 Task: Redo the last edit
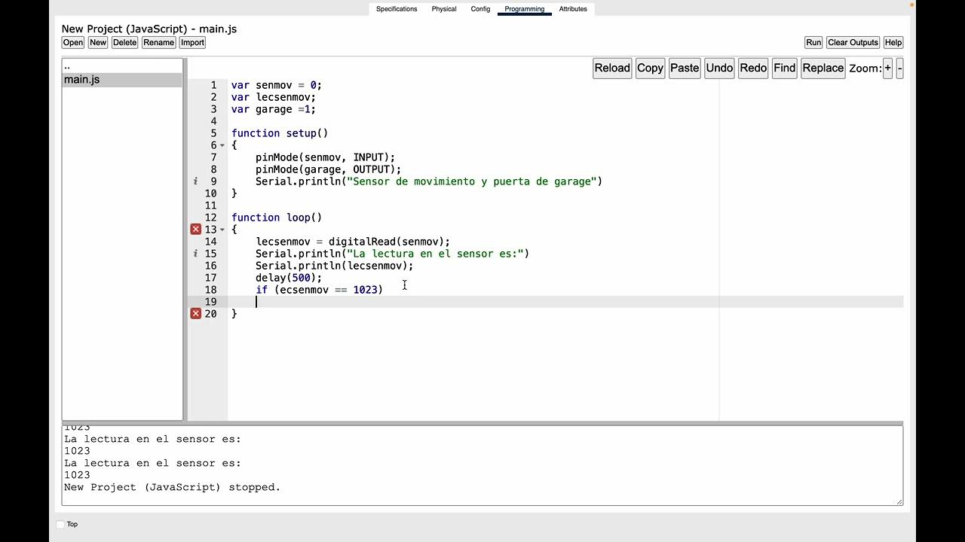point(753,68)
